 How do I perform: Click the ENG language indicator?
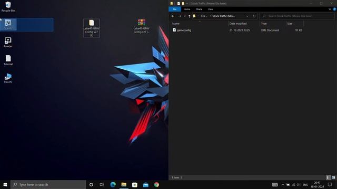[x=305, y=184]
